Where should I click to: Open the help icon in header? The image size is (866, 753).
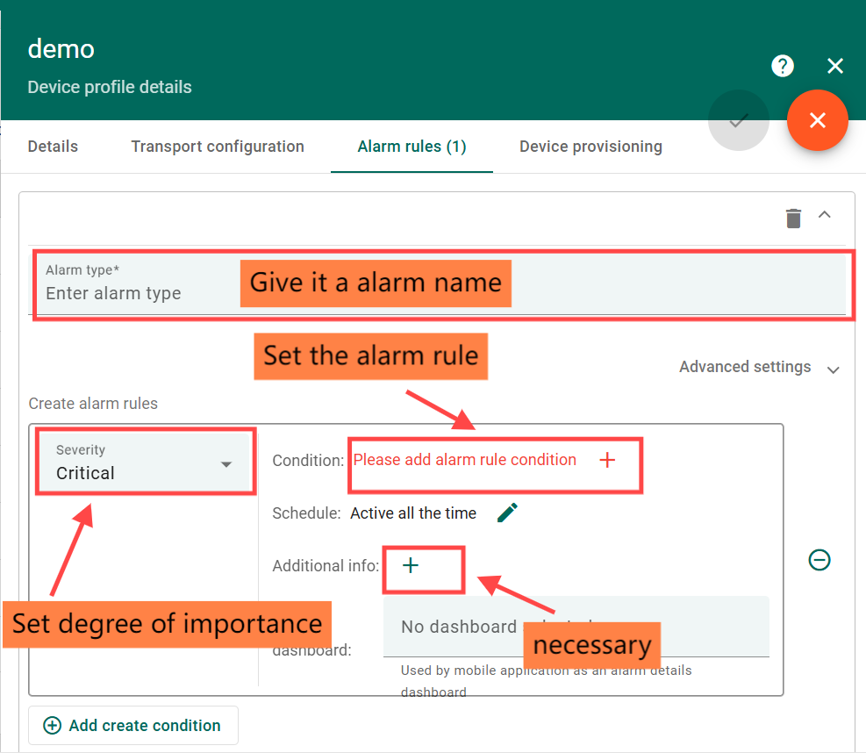[x=783, y=66]
